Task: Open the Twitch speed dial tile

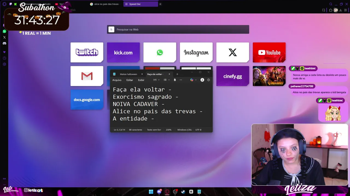Action: click(x=87, y=52)
